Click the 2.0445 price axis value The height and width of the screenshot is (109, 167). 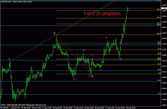(x=164, y=11)
